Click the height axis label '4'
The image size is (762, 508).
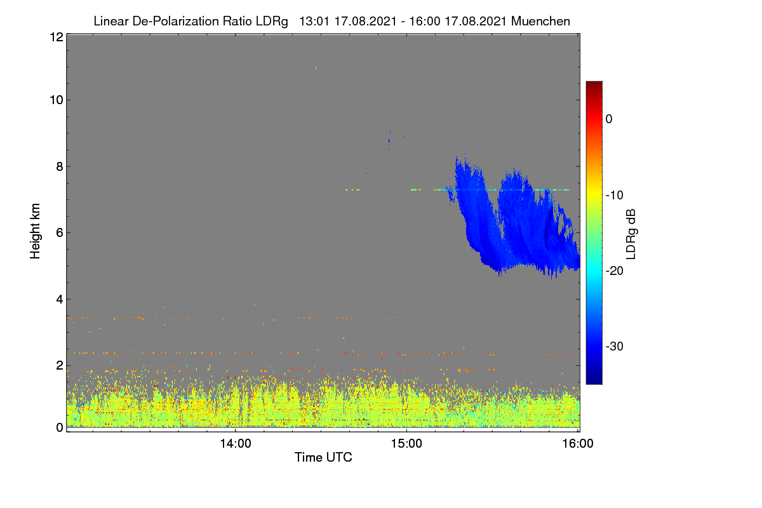pyautogui.click(x=58, y=299)
